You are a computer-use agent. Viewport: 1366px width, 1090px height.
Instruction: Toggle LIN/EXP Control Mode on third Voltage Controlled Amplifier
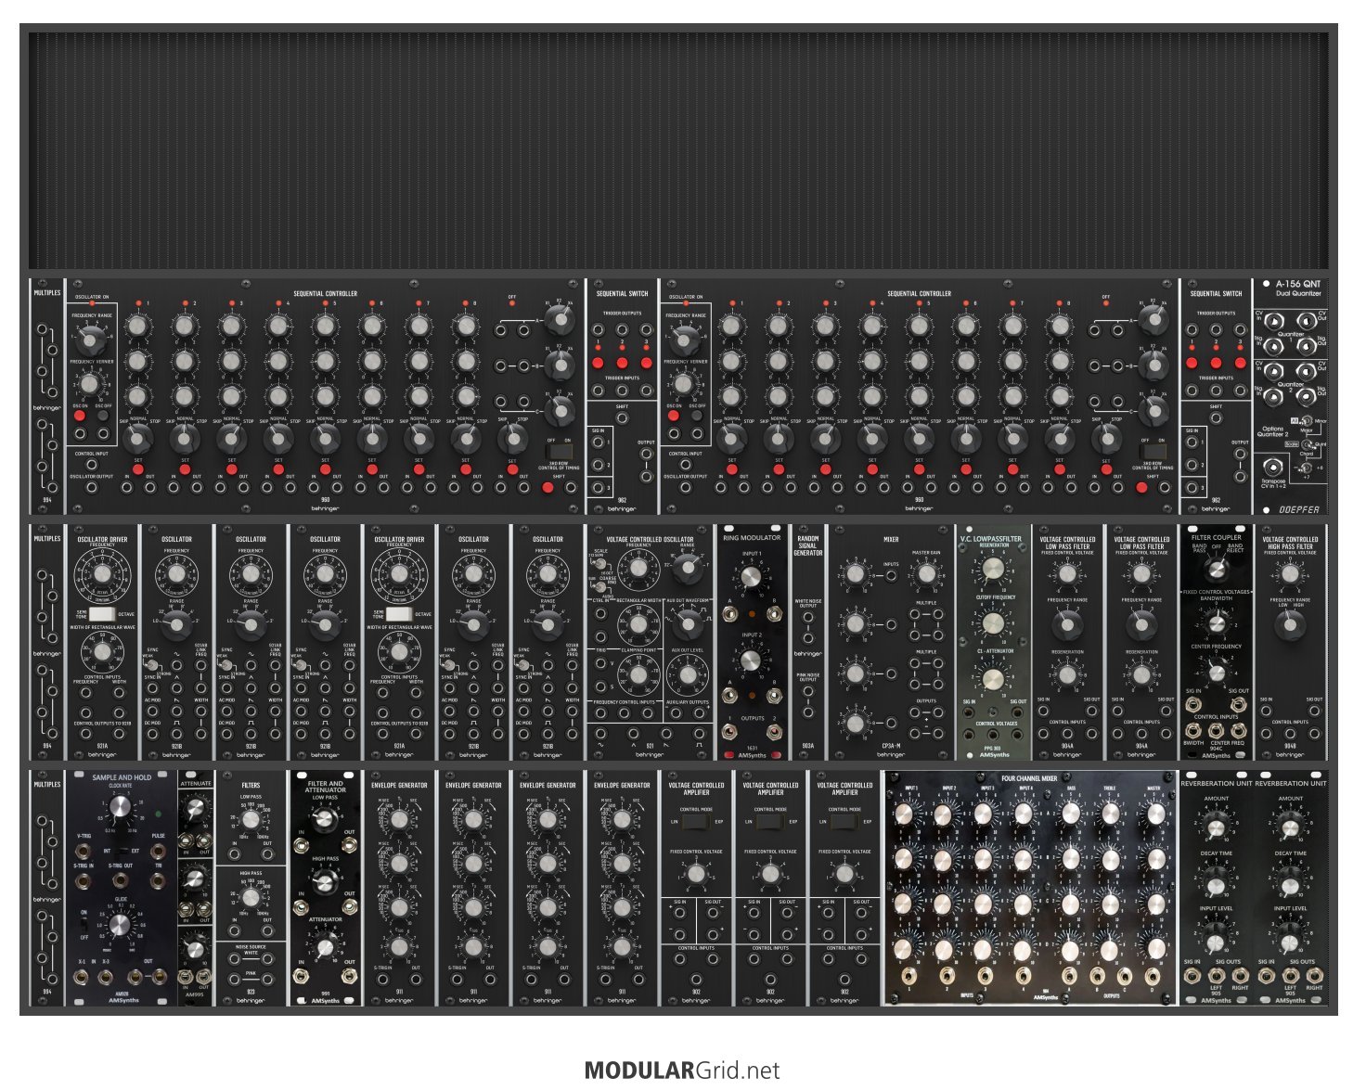tap(844, 822)
